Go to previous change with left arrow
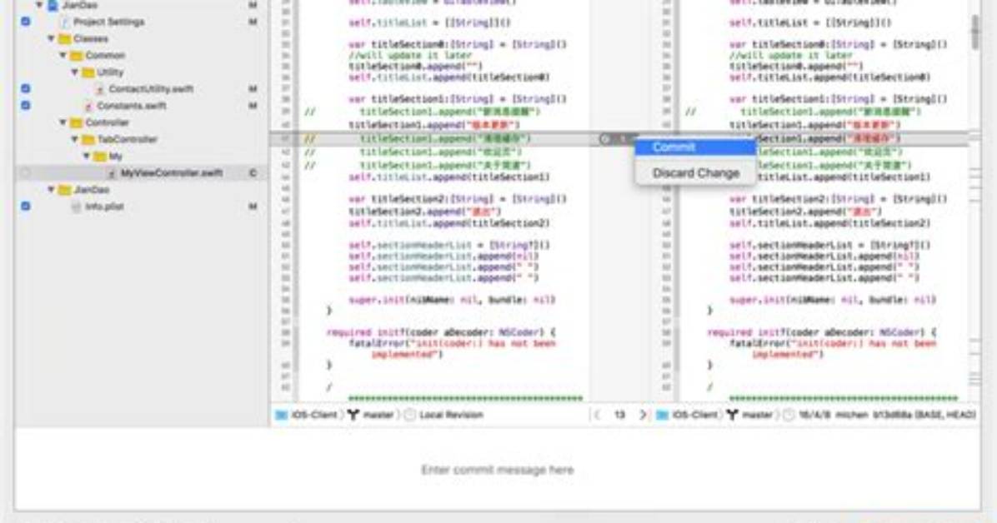The width and height of the screenshot is (997, 523). coord(596,415)
